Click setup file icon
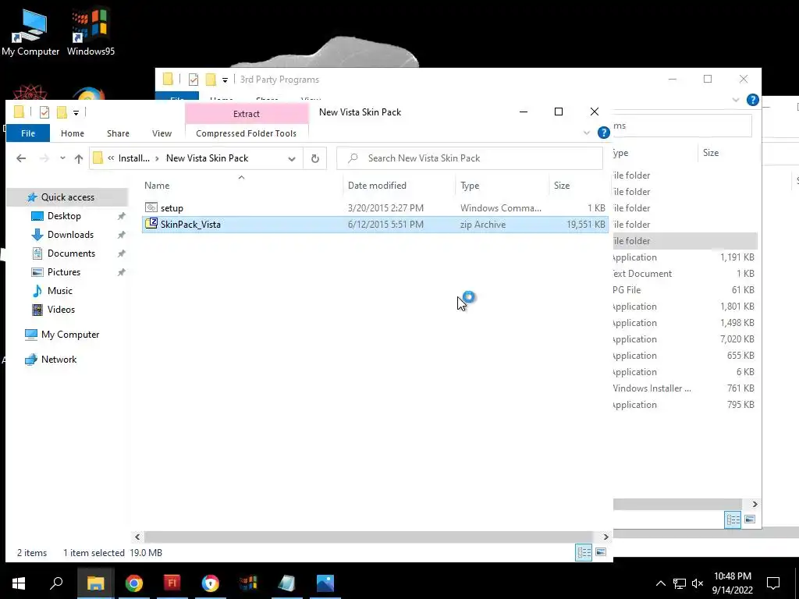799x599 pixels. click(151, 207)
